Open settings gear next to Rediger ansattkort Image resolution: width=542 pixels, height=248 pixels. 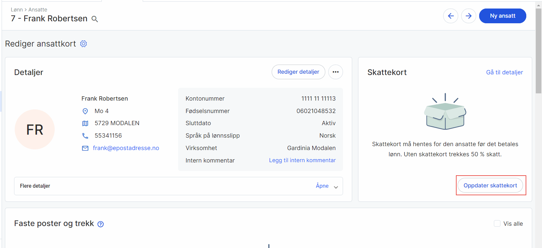[x=83, y=44]
